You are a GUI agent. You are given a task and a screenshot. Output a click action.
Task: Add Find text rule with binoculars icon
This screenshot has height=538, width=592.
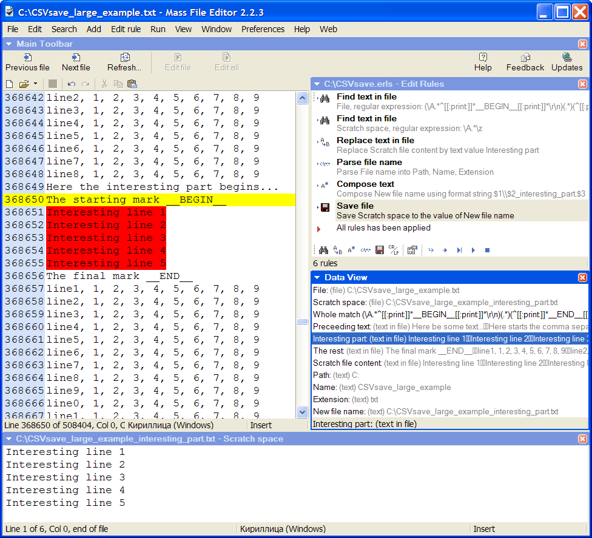tap(323, 250)
